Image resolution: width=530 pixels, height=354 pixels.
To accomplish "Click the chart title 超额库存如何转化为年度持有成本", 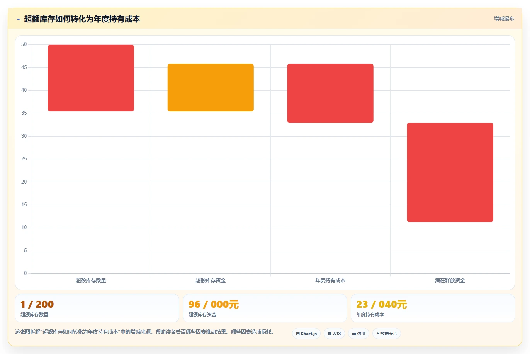I will coord(82,19).
